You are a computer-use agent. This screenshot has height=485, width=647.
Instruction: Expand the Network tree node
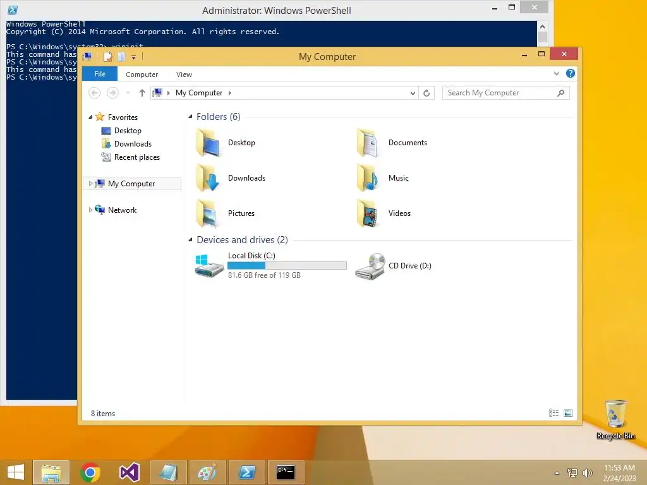90,210
